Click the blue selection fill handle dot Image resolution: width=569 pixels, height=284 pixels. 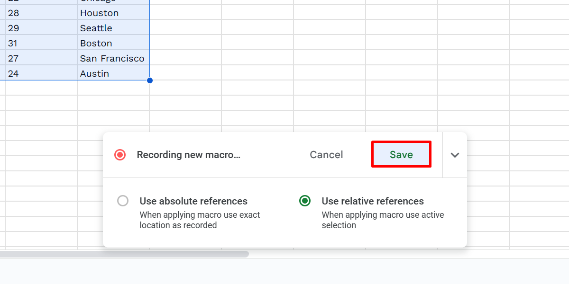(150, 80)
